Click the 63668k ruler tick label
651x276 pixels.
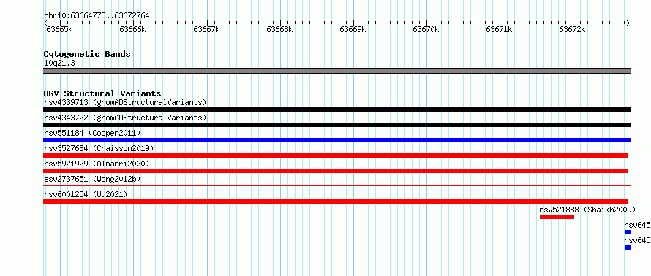[279, 29]
